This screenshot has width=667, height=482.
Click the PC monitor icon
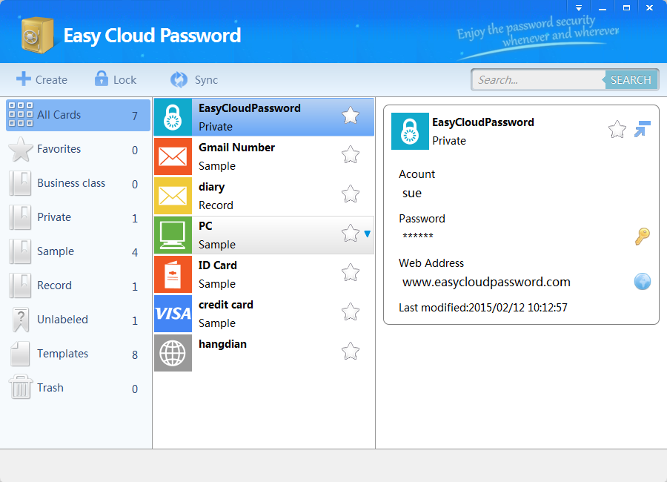click(173, 235)
